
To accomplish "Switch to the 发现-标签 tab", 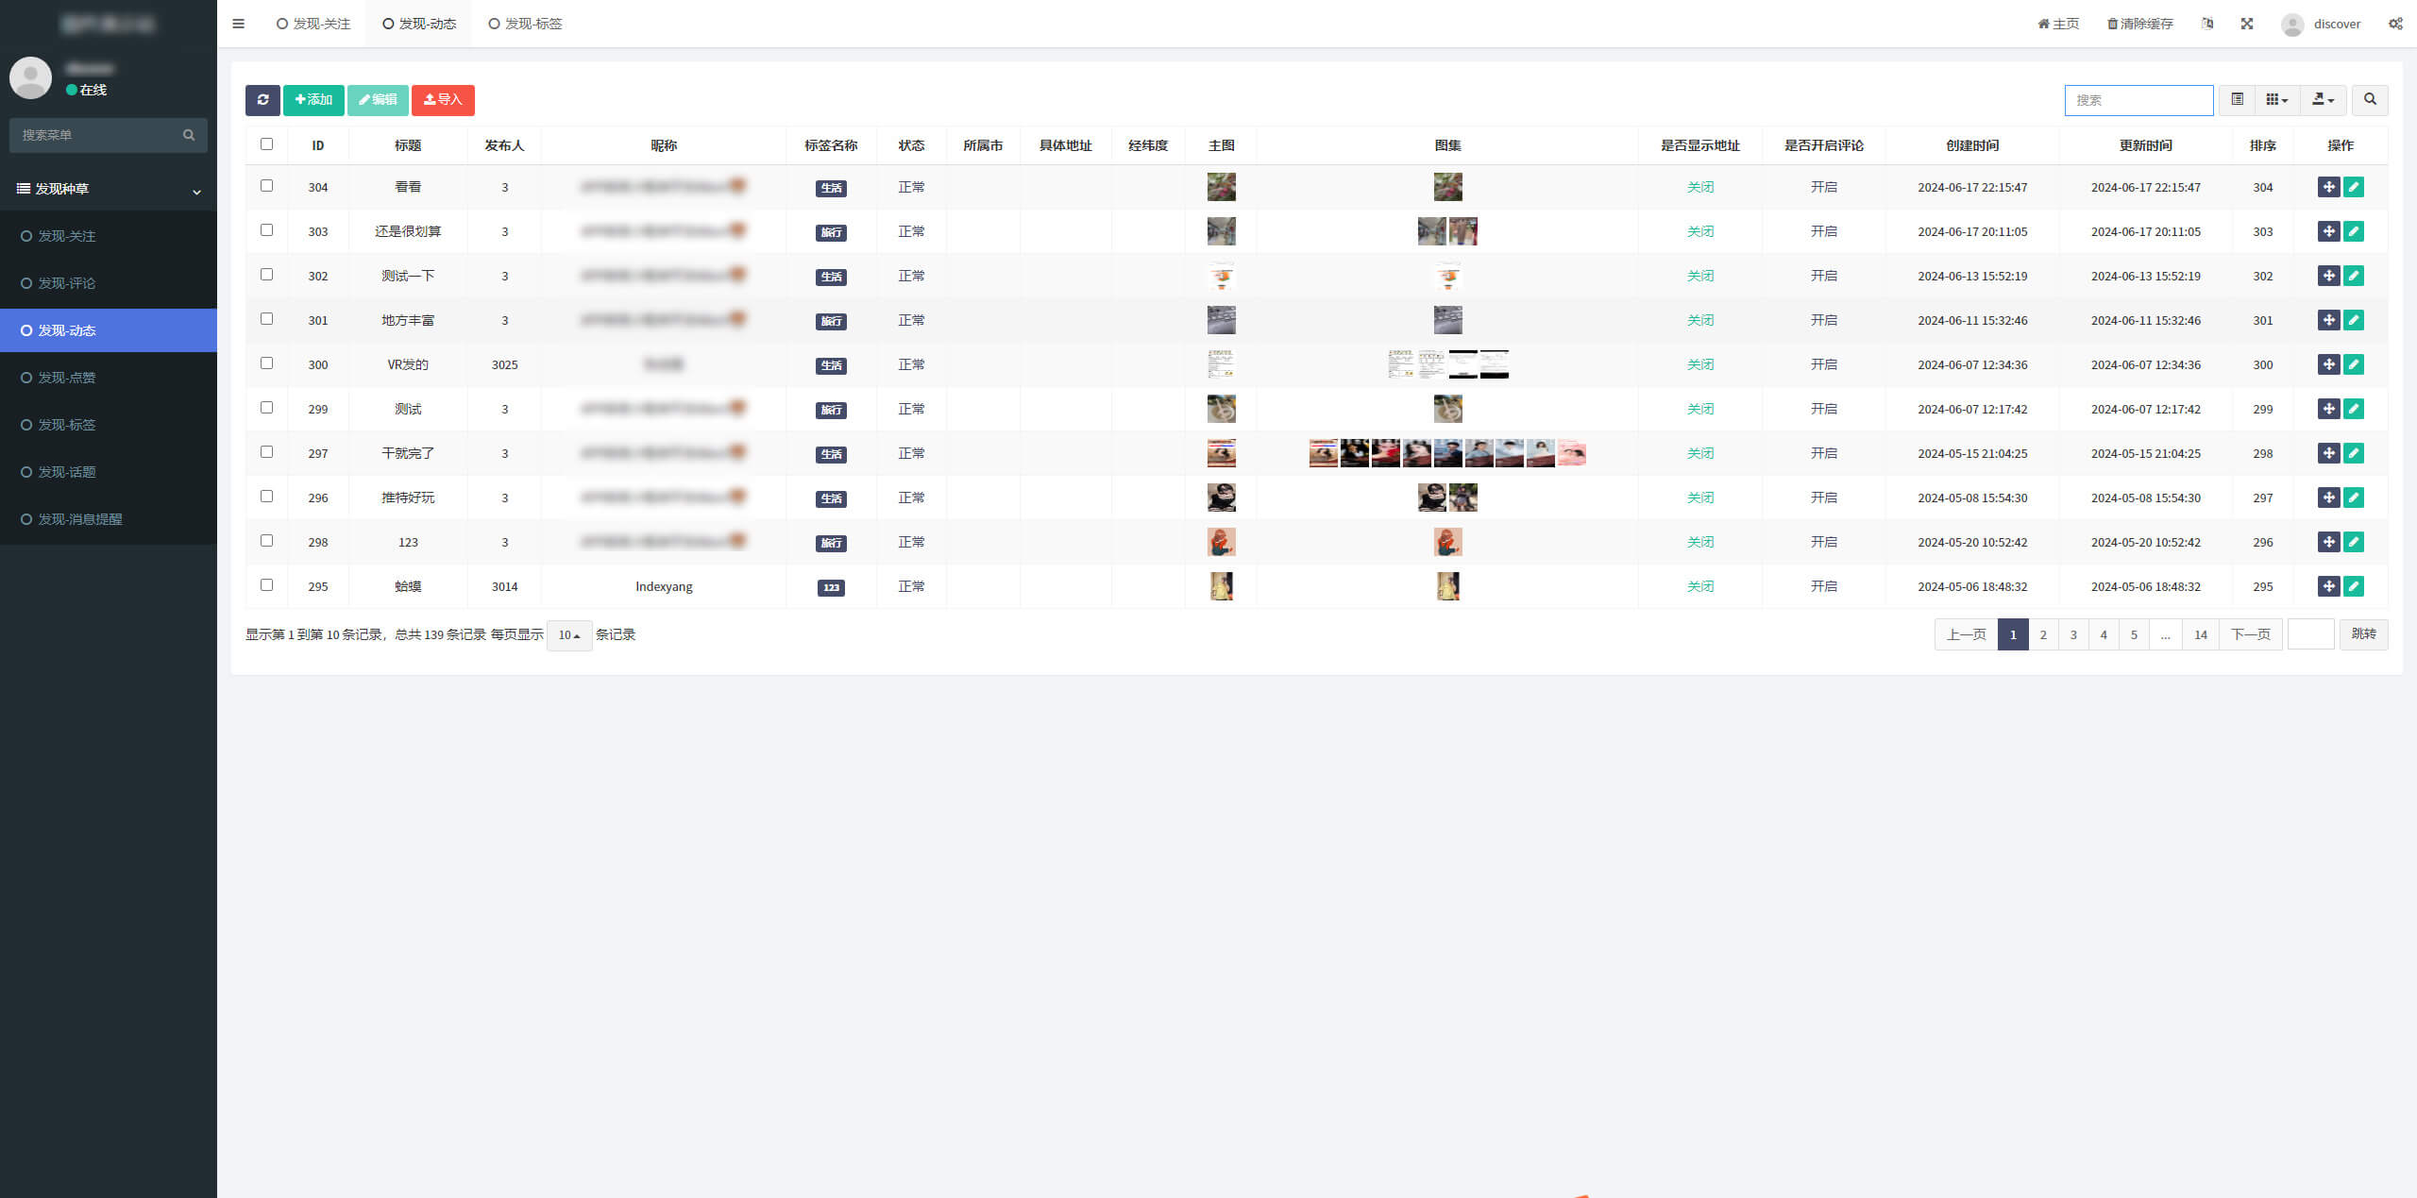I will coord(525,24).
